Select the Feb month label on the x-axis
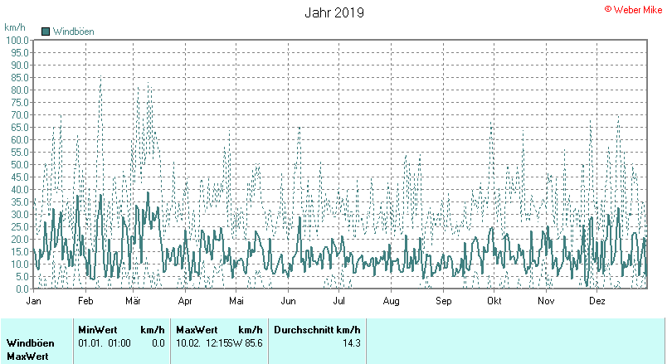This screenshot has height=364, width=672. tap(85, 301)
